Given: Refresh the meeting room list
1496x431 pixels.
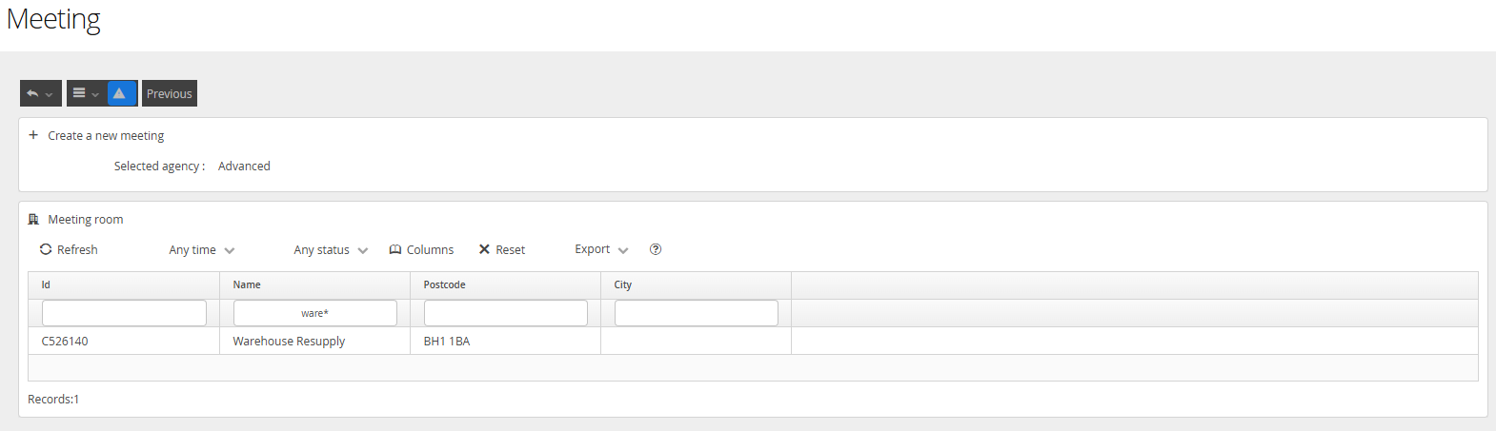Looking at the screenshot, I should tap(69, 249).
